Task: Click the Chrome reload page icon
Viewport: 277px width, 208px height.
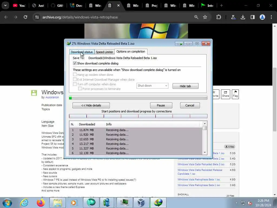Action: click(25, 17)
